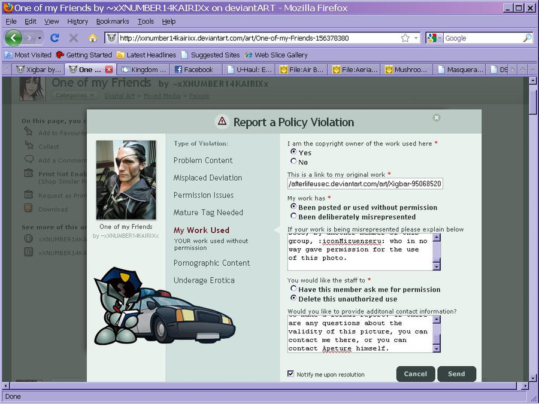This screenshot has height=404, width=539.
Task: Click the Cancel button
Action: [416, 373]
